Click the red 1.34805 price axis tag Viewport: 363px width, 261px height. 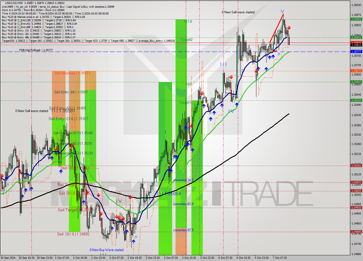(356, 232)
